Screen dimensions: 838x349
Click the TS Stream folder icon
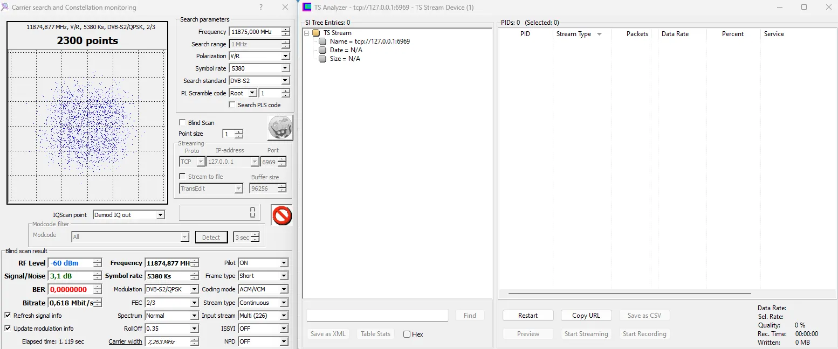coord(316,33)
